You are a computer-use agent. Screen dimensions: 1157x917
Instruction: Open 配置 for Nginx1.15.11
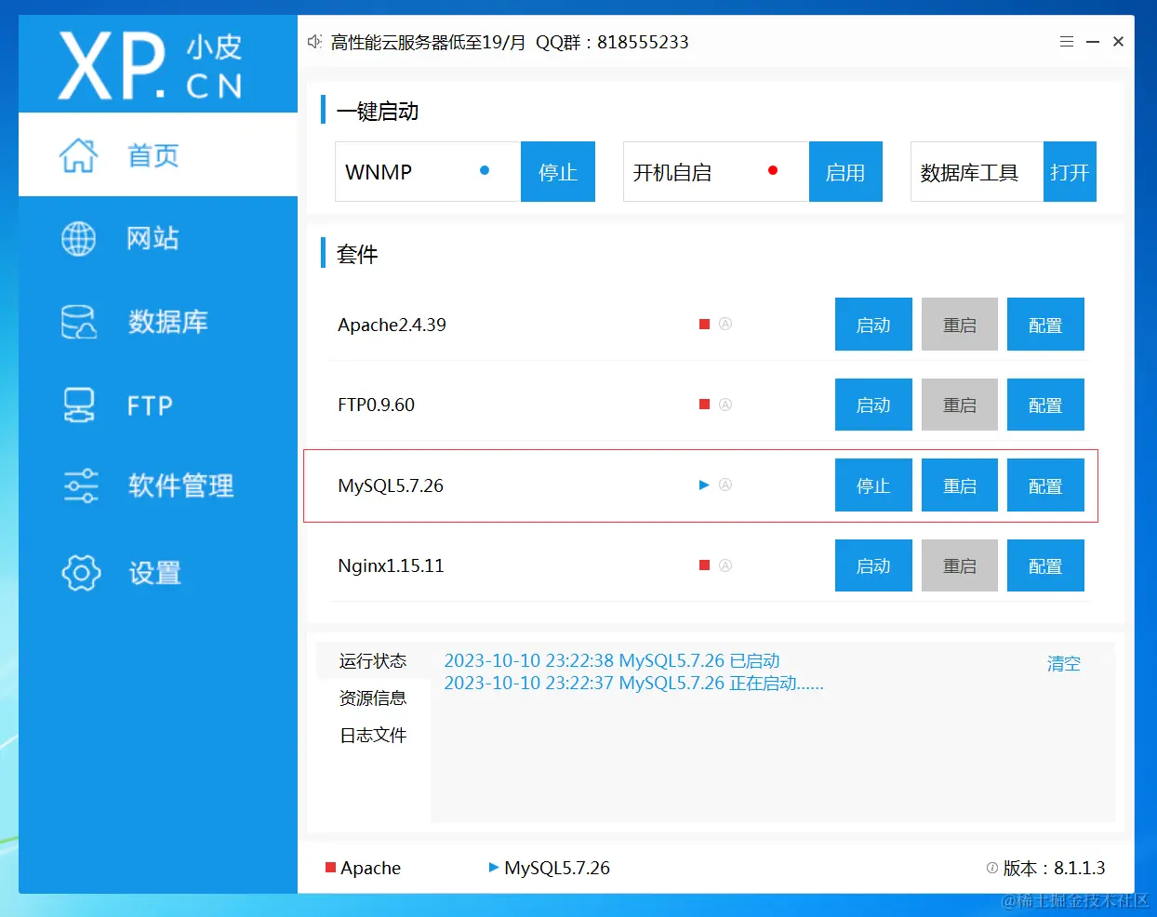(x=1045, y=565)
